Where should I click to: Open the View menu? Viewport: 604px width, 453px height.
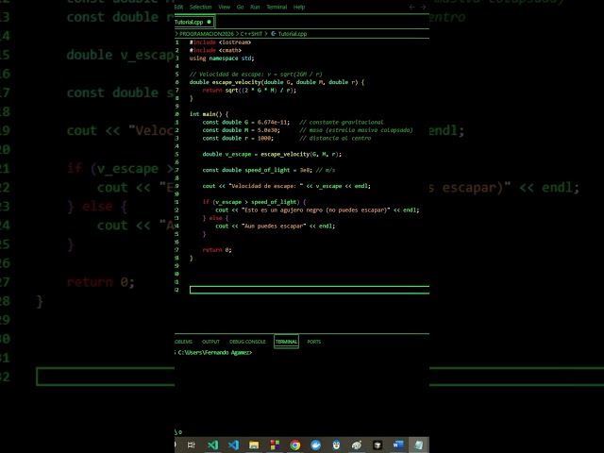pyautogui.click(x=225, y=7)
